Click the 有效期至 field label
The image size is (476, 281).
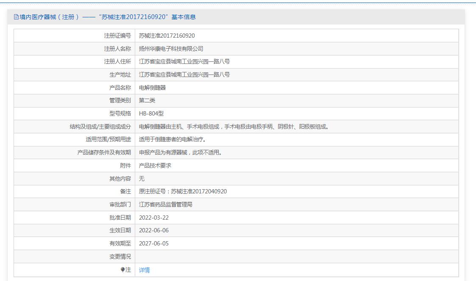[120, 243]
